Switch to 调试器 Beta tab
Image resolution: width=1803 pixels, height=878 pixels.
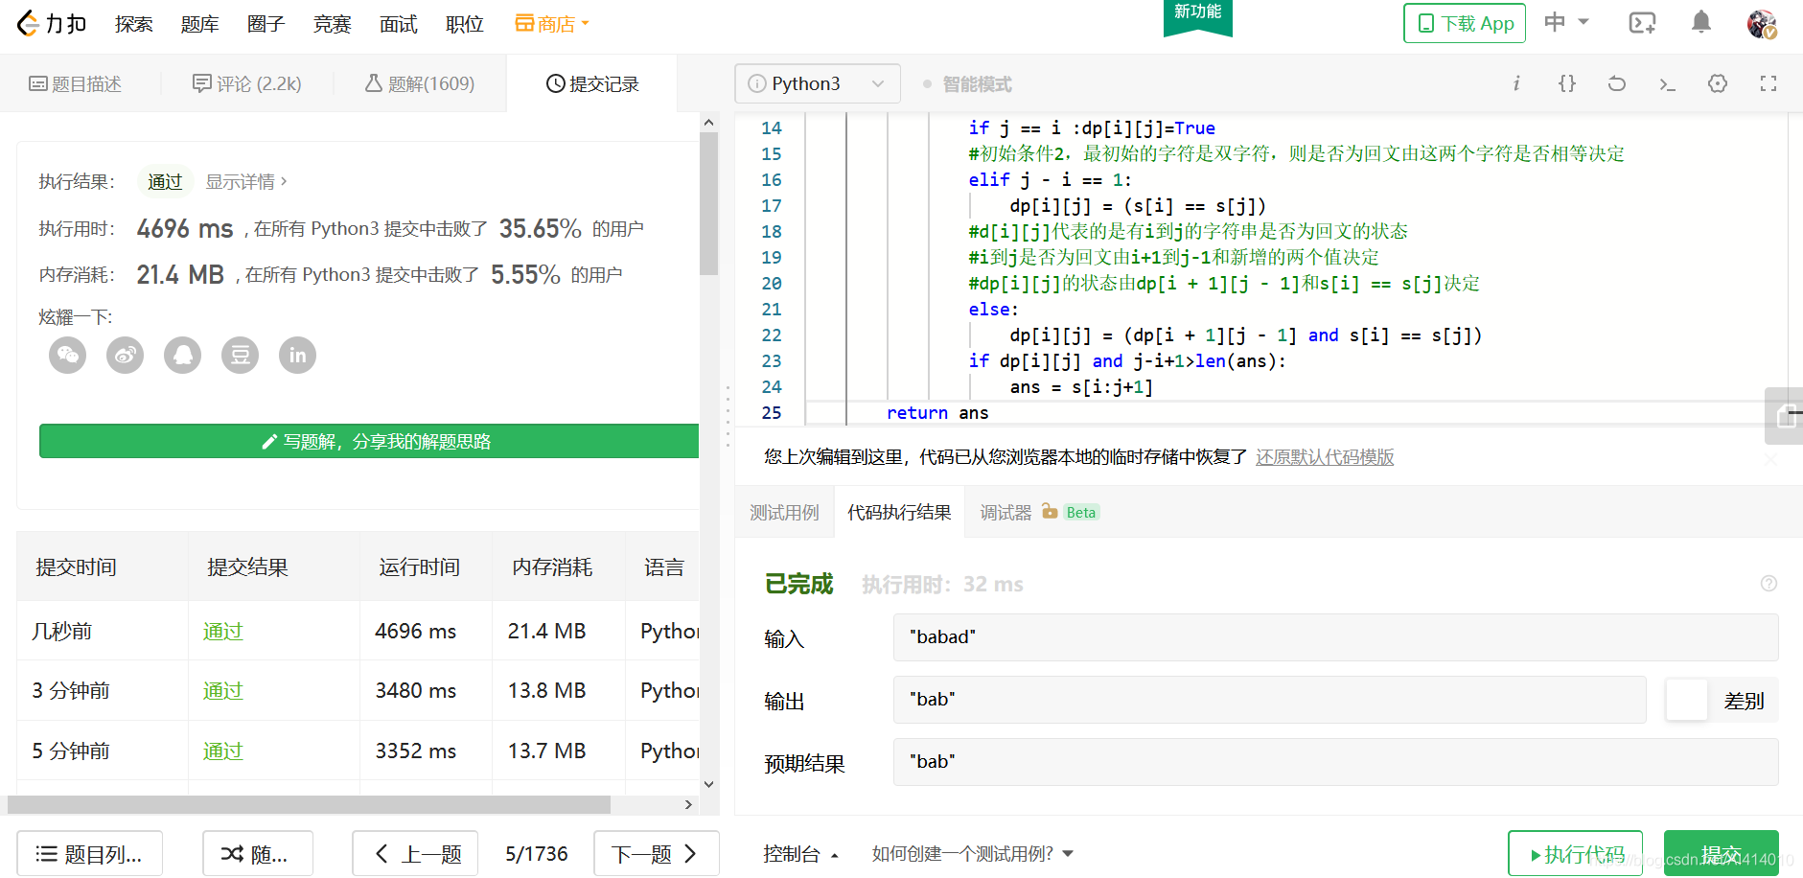[x=1039, y=513]
